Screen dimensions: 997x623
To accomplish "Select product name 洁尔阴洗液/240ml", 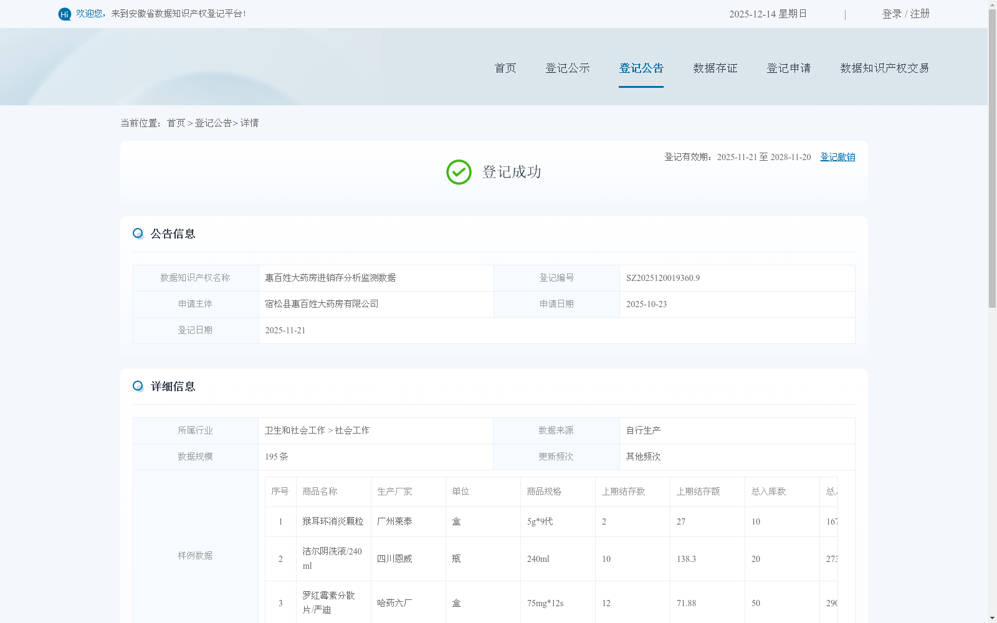I will 332,559.
